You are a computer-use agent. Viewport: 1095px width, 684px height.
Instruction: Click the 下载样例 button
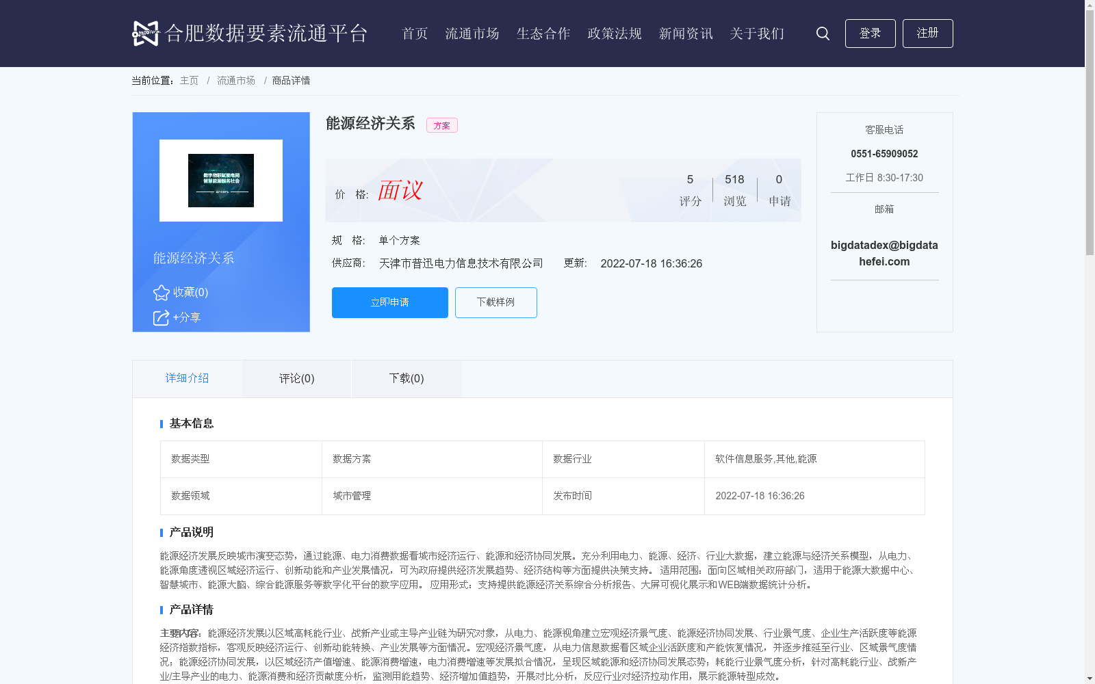pos(496,302)
